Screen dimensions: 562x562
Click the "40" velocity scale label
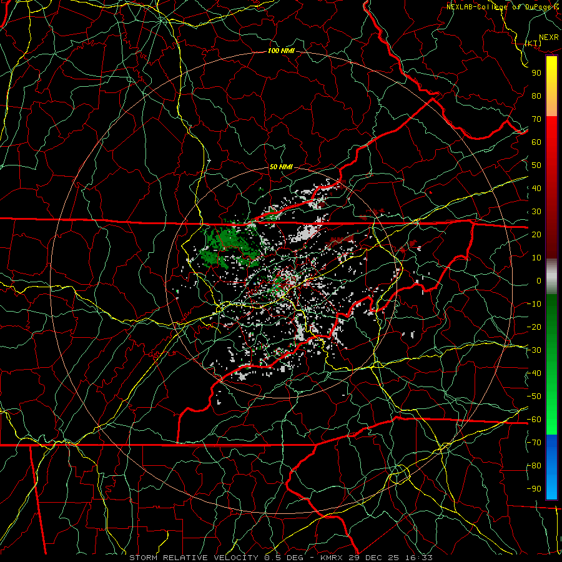(536, 189)
